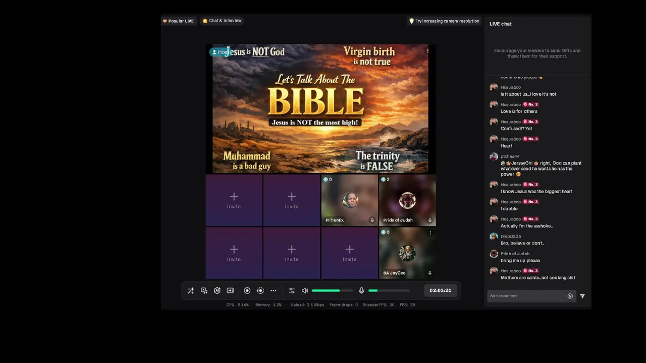The image size is (646, 363).
Task: Open the magic wand effects tool
Action: [191, 291]
